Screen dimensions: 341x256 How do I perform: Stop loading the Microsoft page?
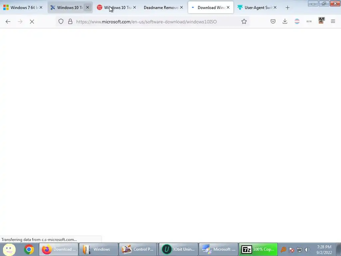tap(32, 22)
